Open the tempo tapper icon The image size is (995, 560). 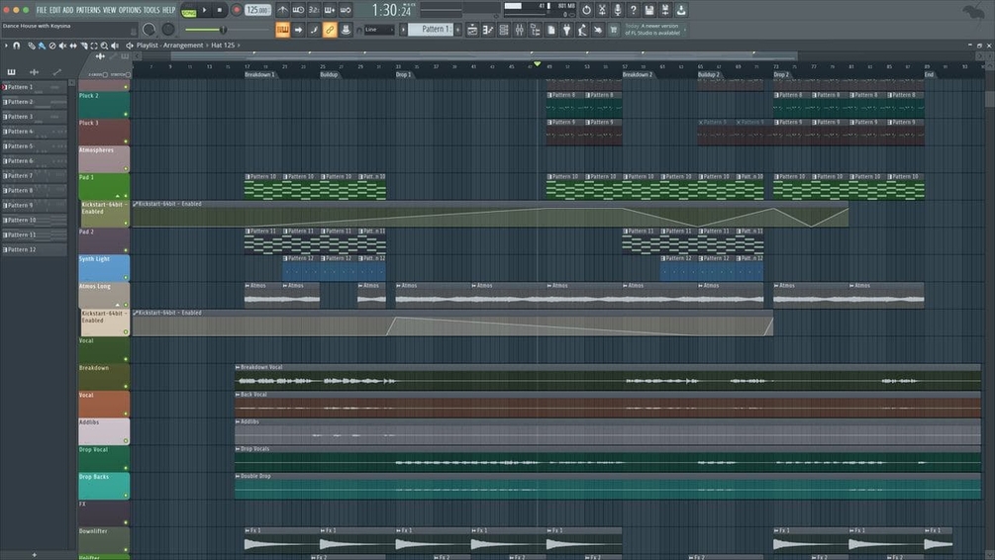click(x=582, y=30)
